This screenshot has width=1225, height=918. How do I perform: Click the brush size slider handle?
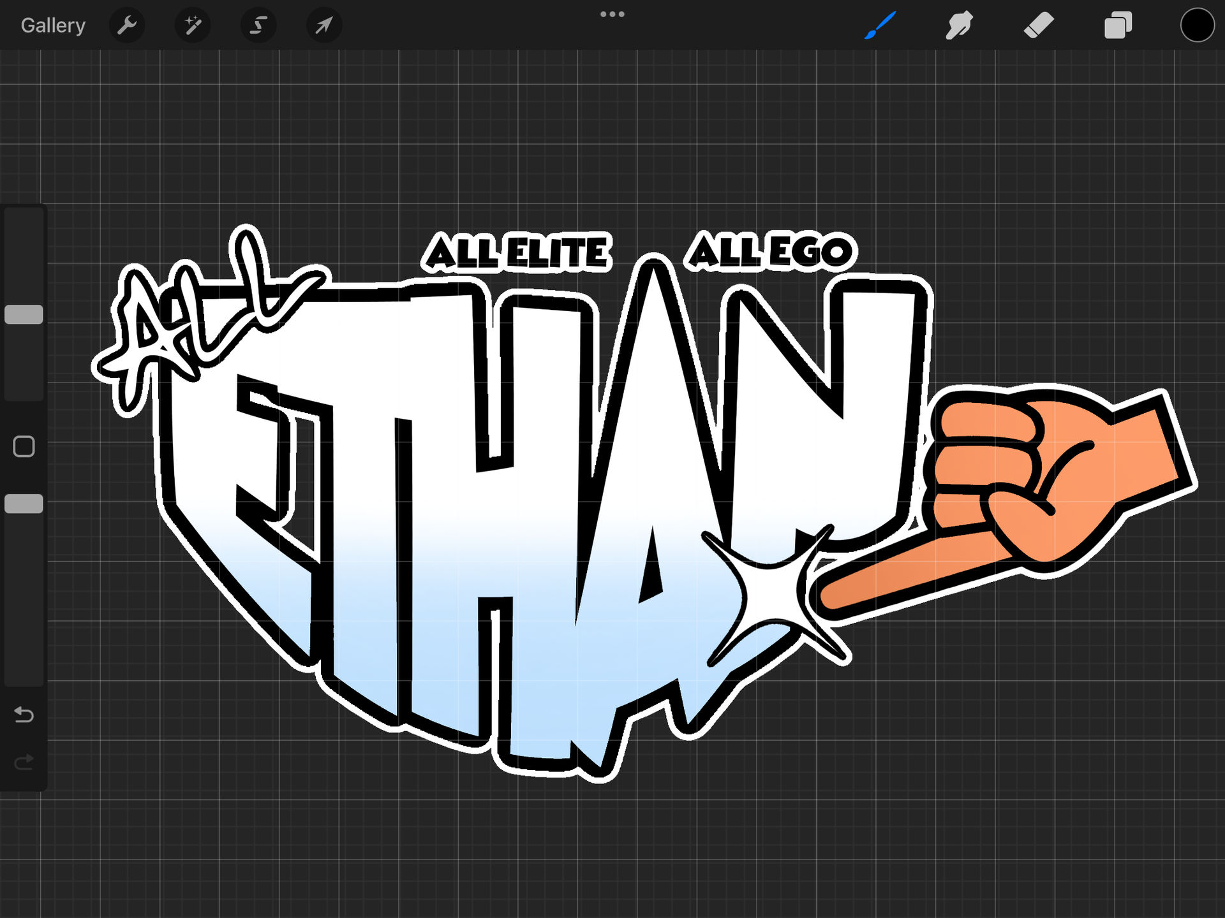[x=24, y=314]
